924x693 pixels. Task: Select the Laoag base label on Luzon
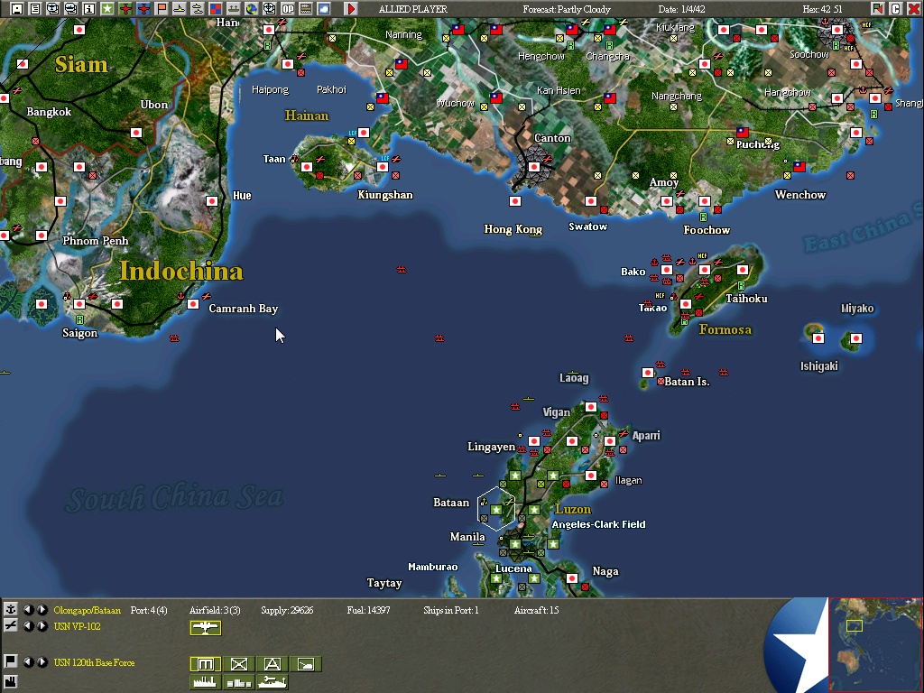(x=574, y=378)
